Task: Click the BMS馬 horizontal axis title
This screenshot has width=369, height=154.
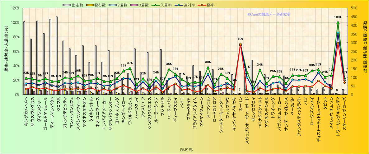Action: pyautogui.click(x=186, y=150)
